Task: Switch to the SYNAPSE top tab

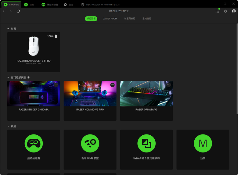Action: coord(11,5)
